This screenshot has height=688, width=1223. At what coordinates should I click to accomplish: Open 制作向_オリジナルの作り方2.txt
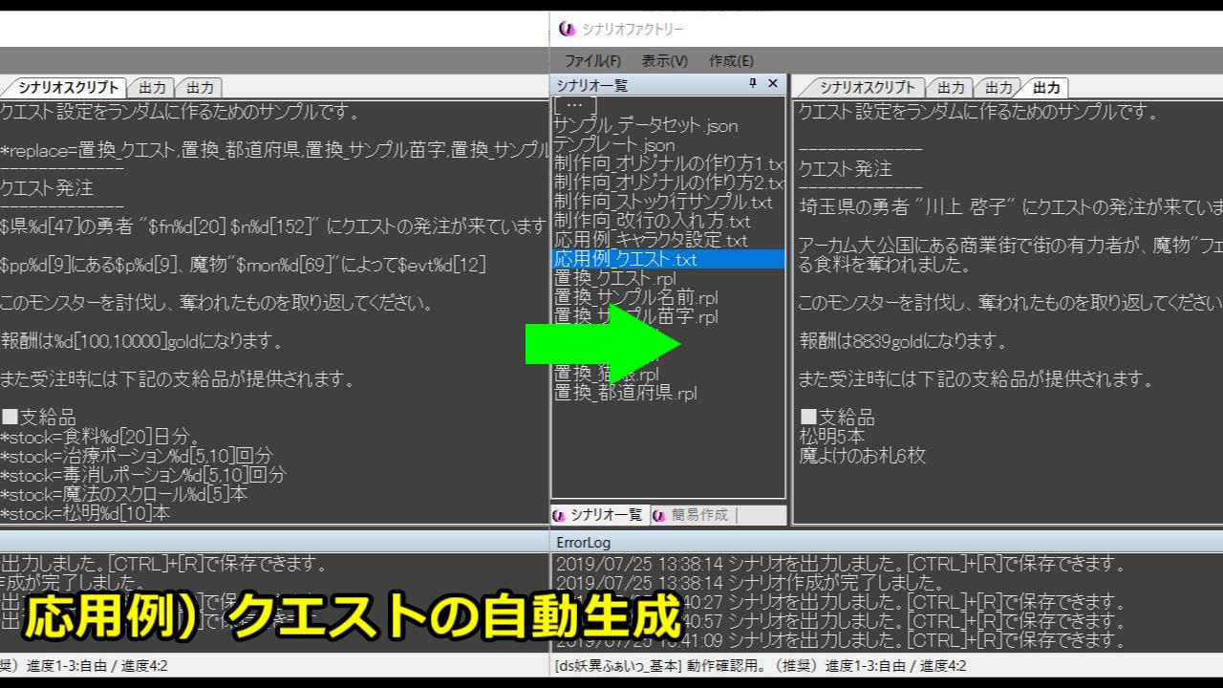(669, 183)
